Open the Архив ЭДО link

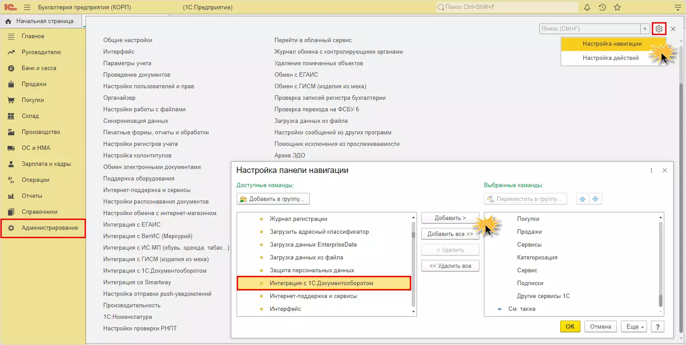coord(290,156)
